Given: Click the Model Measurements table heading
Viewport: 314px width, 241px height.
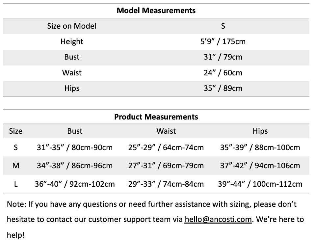Looking at the screenshot, I should click(156, 11).
